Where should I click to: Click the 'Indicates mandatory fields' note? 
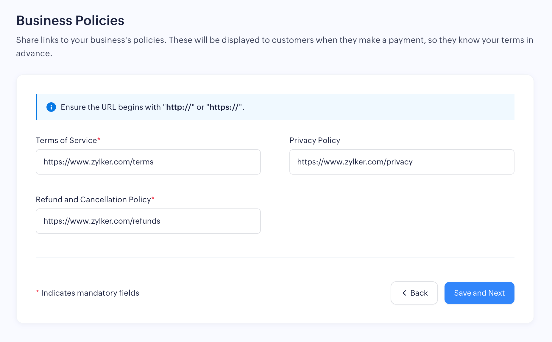point(90,293)
